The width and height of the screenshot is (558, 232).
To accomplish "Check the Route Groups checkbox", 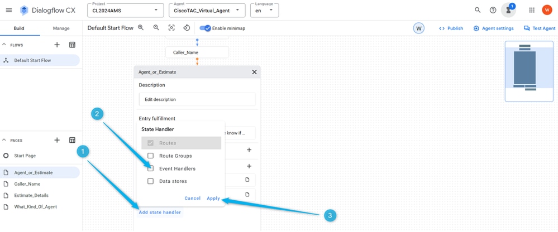I will [151, 156].
